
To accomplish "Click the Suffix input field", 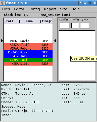I will click(x=65, y=26).
